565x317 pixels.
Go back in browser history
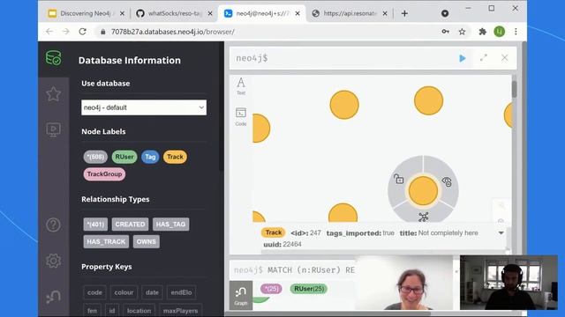[49, 32]
